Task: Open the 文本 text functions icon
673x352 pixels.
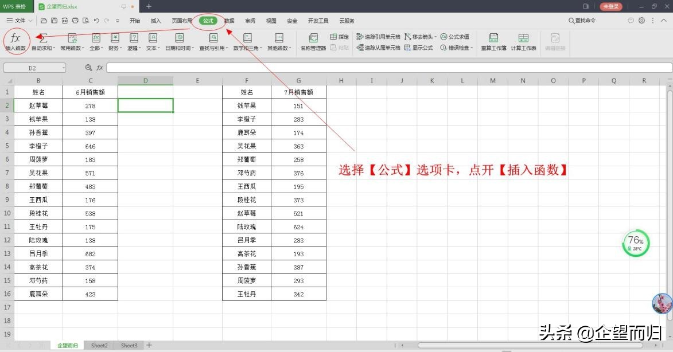Action: 153,38
